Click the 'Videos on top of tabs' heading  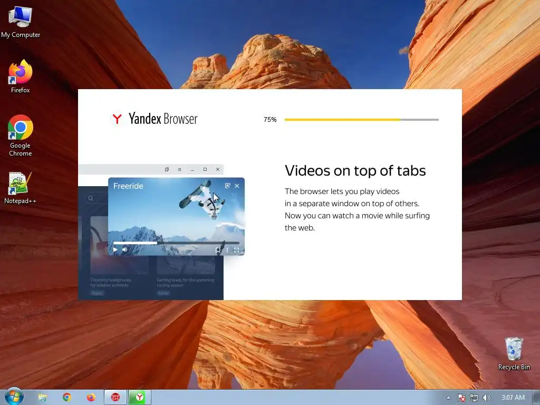click(355, 170)
